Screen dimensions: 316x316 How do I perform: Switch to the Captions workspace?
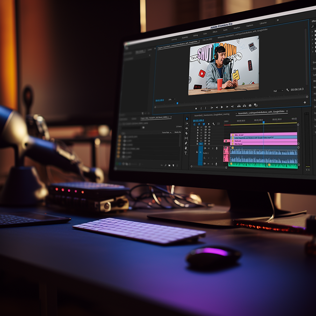coord(250,25)
